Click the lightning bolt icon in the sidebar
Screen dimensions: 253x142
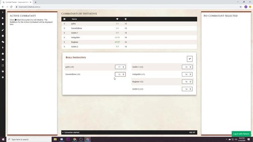pyautogui.click(x=3, y=48)
